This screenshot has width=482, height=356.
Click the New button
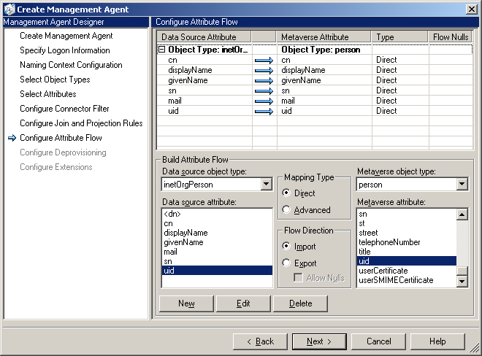coord(186,303)
